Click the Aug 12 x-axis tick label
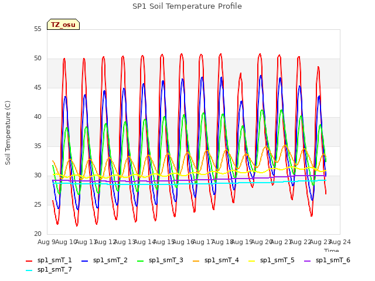 [x=105, y=242]
